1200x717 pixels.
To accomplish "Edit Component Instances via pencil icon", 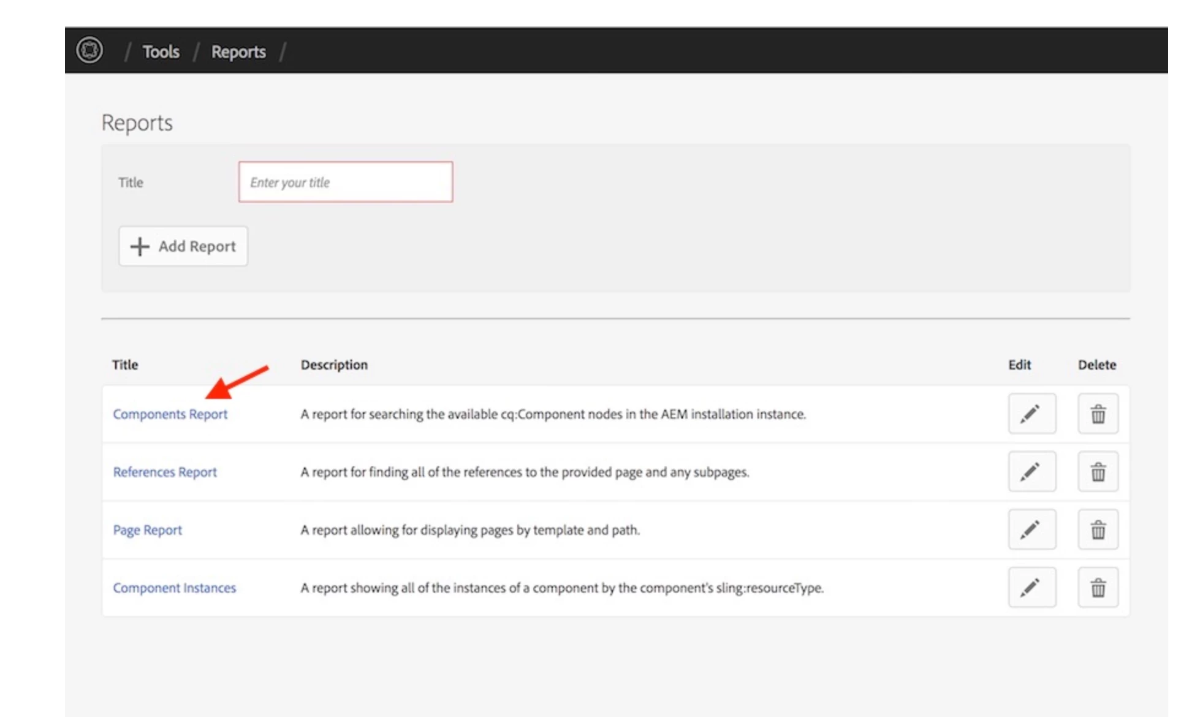I will click(1031, 588).
